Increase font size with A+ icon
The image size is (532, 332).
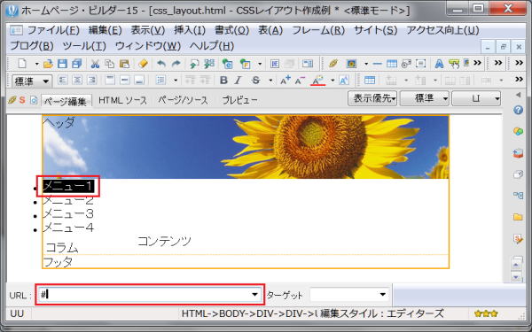[285, 81]
